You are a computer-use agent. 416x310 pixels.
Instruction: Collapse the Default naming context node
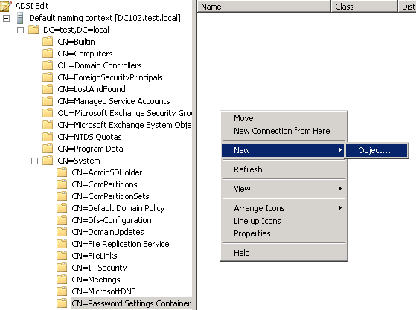pyautogui.click(x=7, y=18)
